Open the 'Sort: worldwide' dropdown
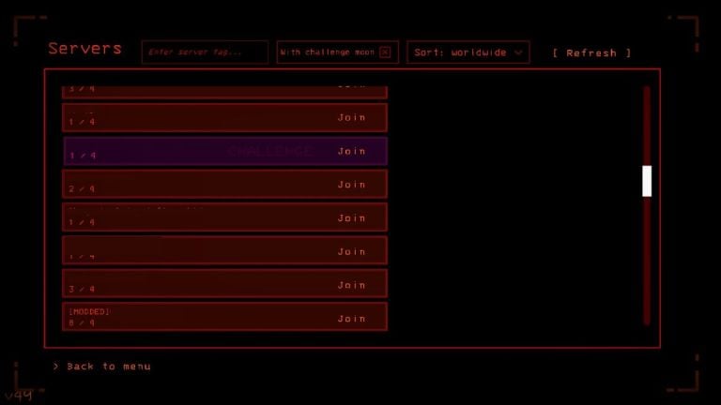 468,52
